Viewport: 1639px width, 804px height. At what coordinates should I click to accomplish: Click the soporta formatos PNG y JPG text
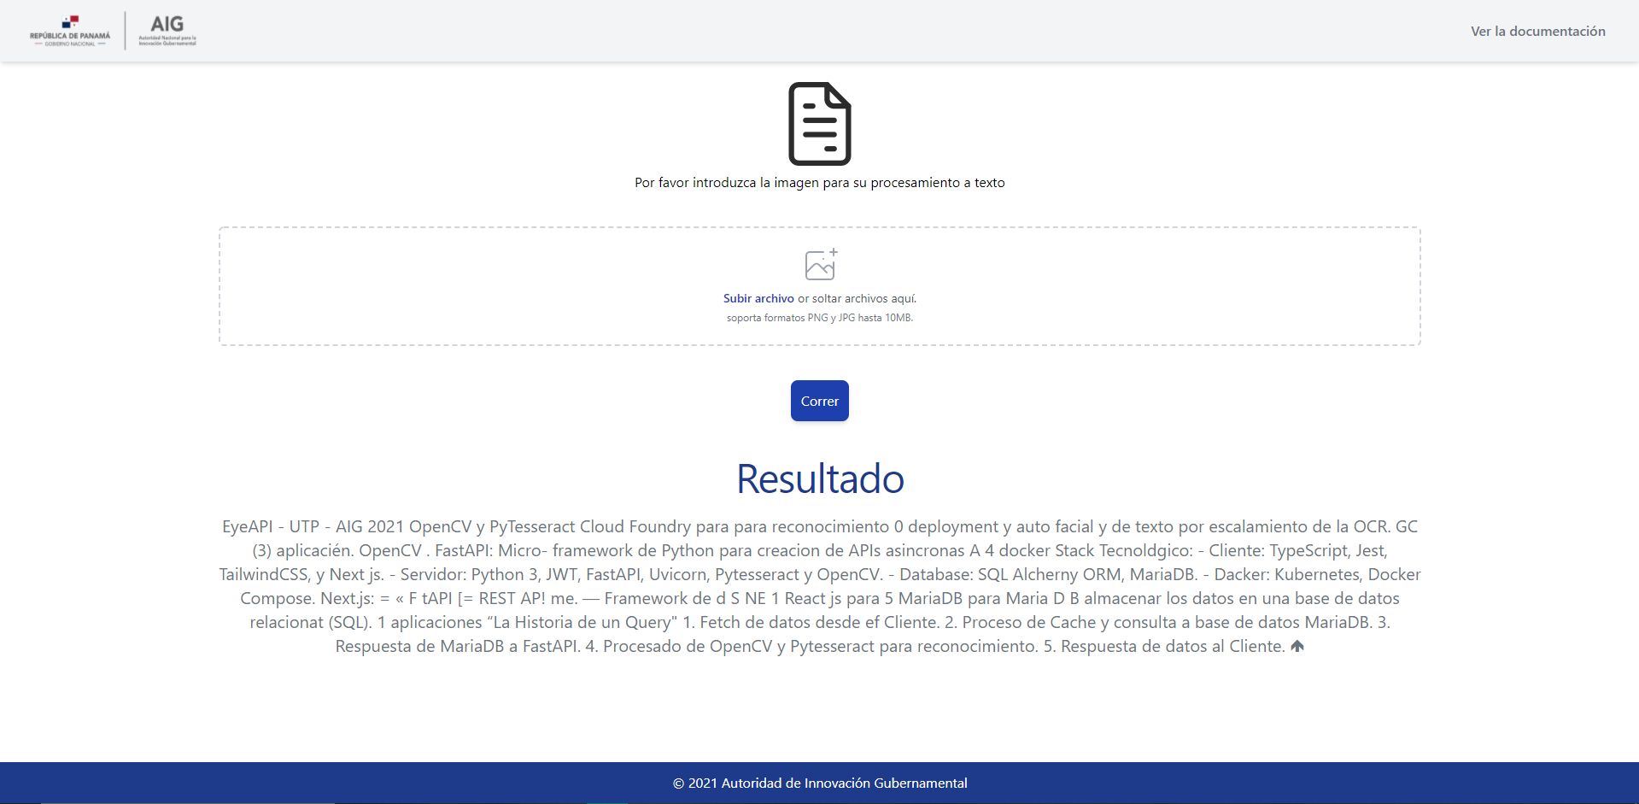coord(819,317)
